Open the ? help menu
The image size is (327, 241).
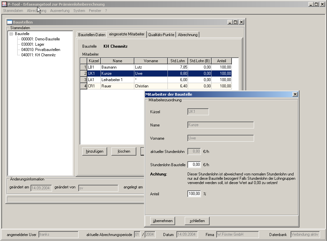[106, 11]
